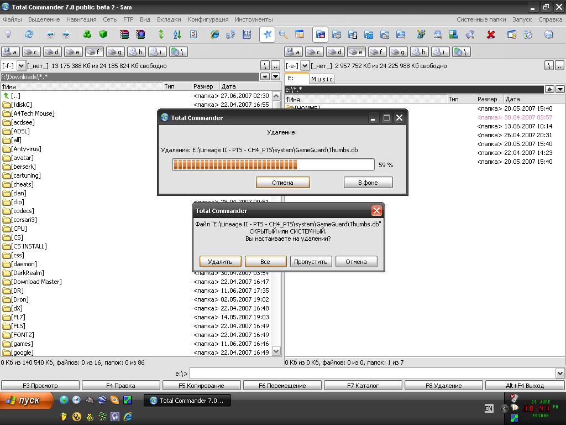Click the red X toolbar icon
Image resolution: width=566 pixels, height=425 pixels.
[x=491, y=34]
